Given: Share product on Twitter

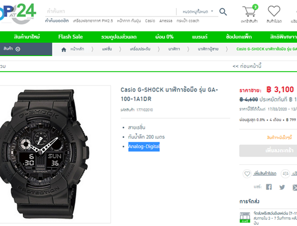Looking at the screenshot, I should (282, 187).
